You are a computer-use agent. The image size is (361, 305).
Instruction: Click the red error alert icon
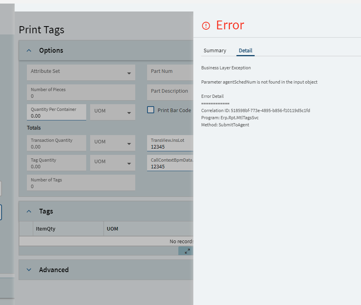[206, 26]
